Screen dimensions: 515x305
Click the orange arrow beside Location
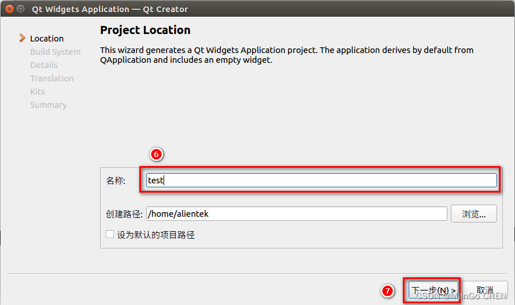pyautogui.click(x=22, y=38)
